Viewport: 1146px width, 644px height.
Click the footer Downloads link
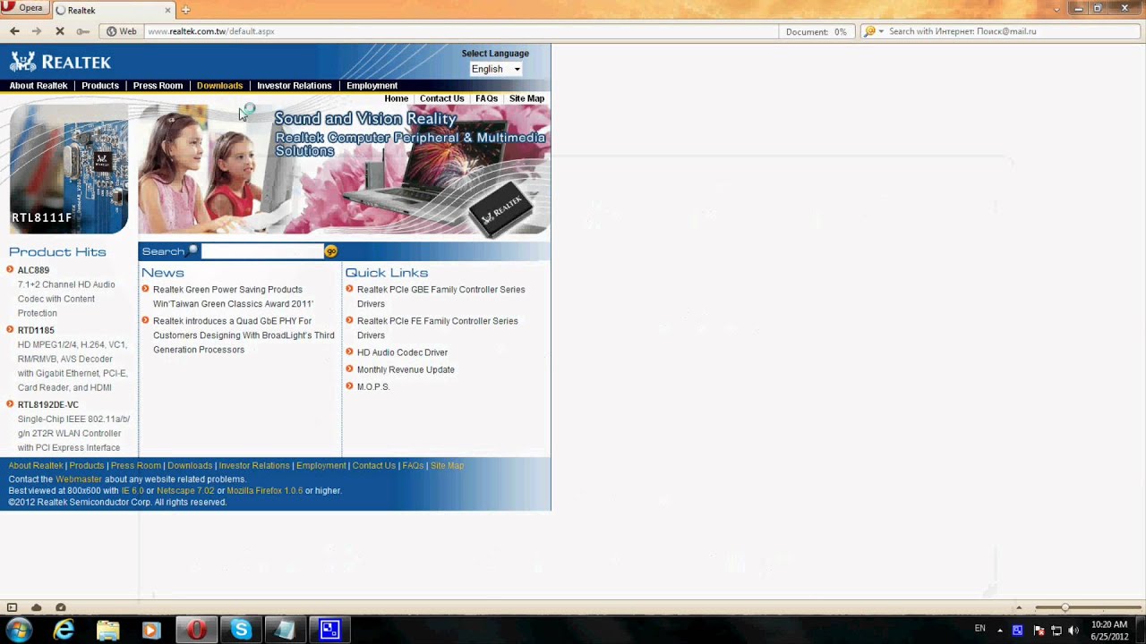click(190, 466)
